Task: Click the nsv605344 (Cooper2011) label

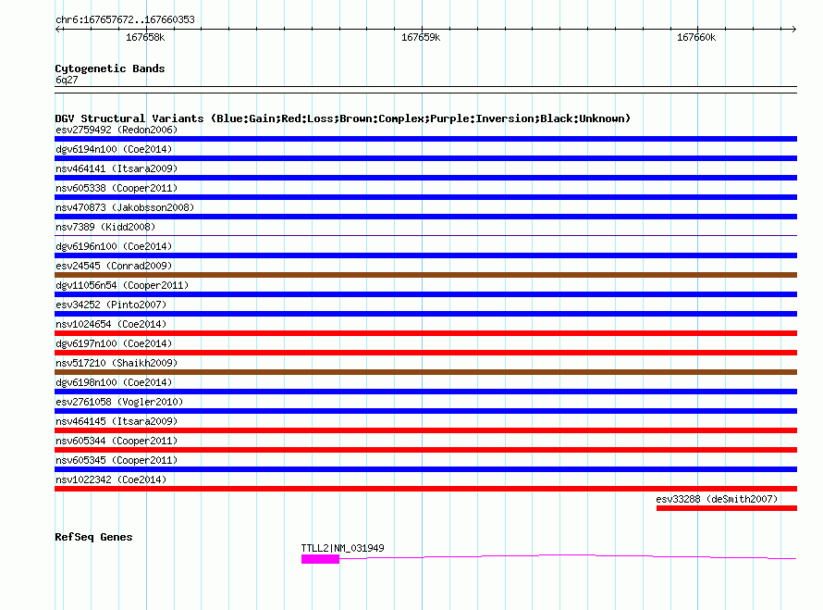Action: coord(117,441)
